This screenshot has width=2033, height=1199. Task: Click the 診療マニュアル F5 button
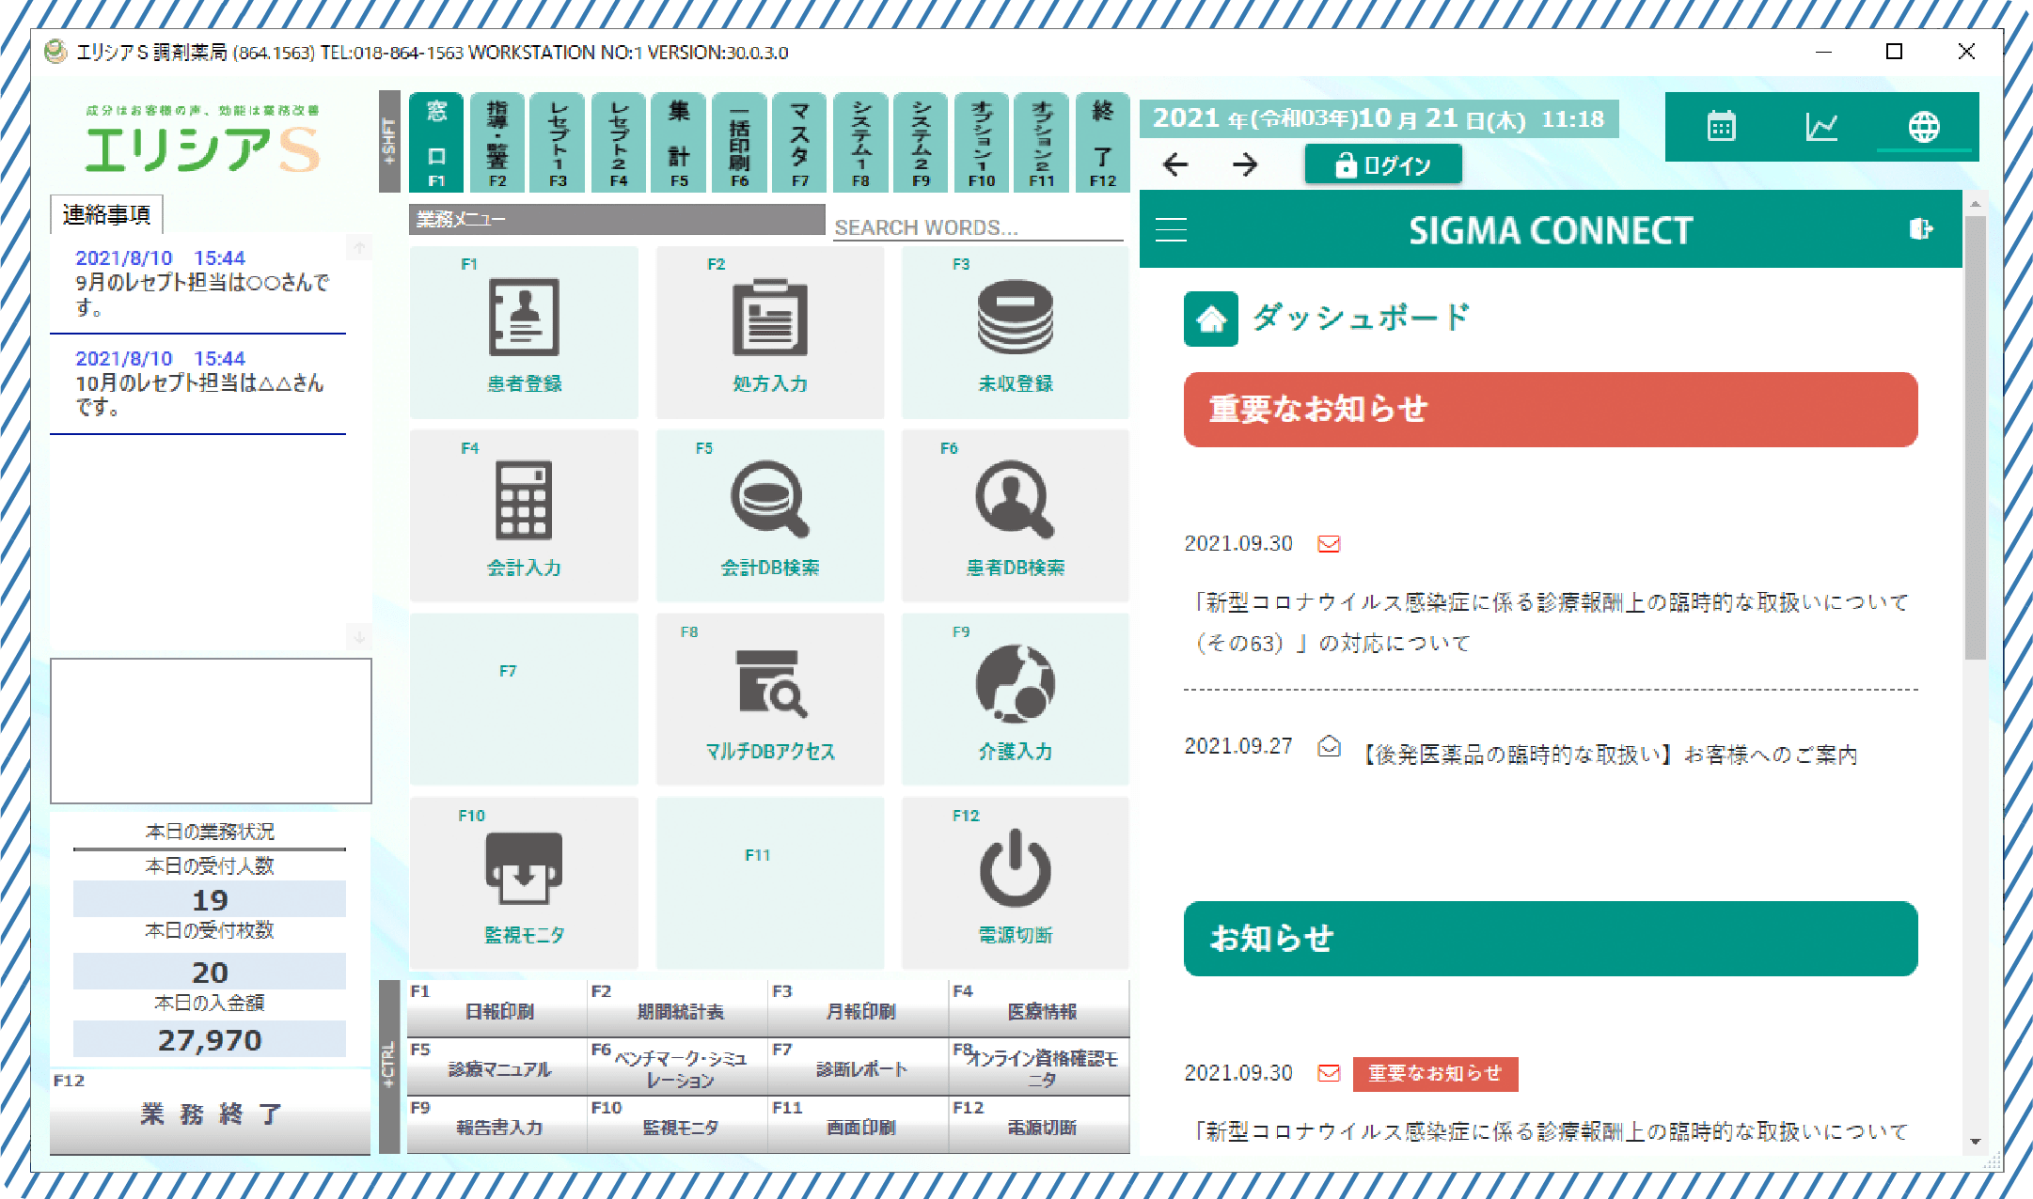point(497,1067)
